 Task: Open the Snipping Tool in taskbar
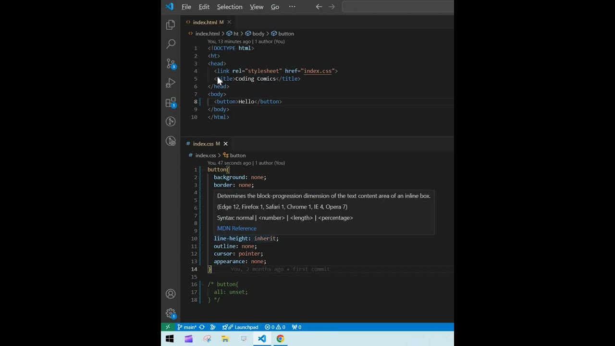click(x=207, y=339)
